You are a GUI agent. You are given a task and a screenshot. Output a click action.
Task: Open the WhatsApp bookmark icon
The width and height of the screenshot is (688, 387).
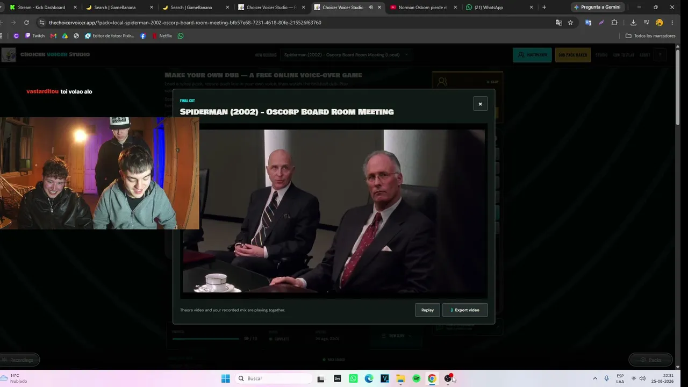pyautogui.click(x=181, y=36)
